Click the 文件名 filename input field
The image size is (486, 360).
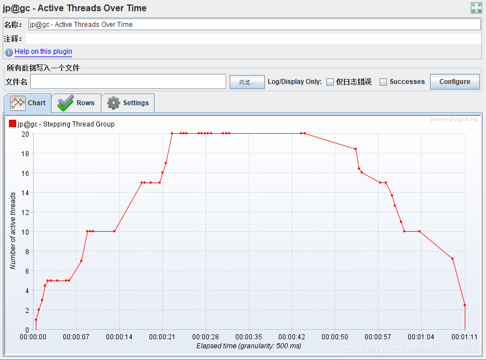(x=128, y=82)
